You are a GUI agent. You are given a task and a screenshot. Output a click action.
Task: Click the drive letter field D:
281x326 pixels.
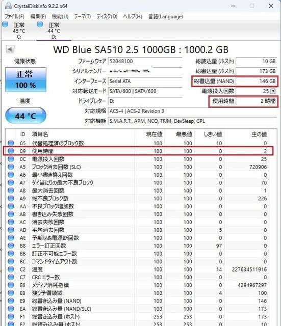coord(145,101)
